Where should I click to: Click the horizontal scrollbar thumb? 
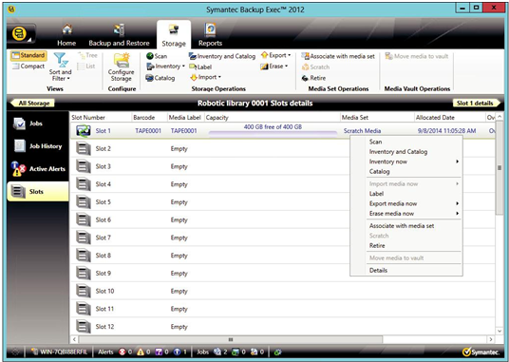point(231,339)
